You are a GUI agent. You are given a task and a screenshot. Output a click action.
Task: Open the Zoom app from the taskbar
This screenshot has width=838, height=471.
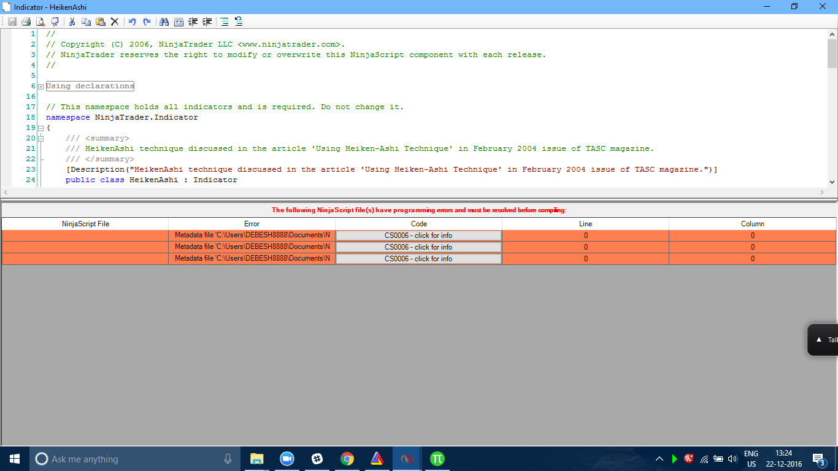(x=286, y=459)
